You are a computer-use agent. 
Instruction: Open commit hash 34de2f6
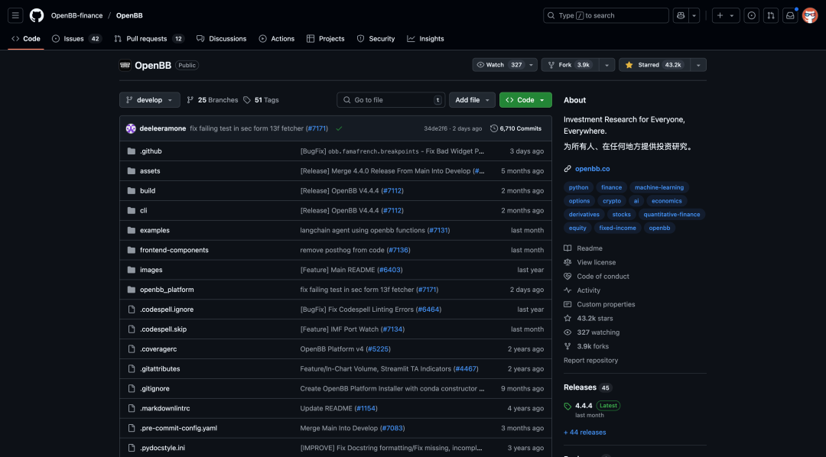[435, 128]
